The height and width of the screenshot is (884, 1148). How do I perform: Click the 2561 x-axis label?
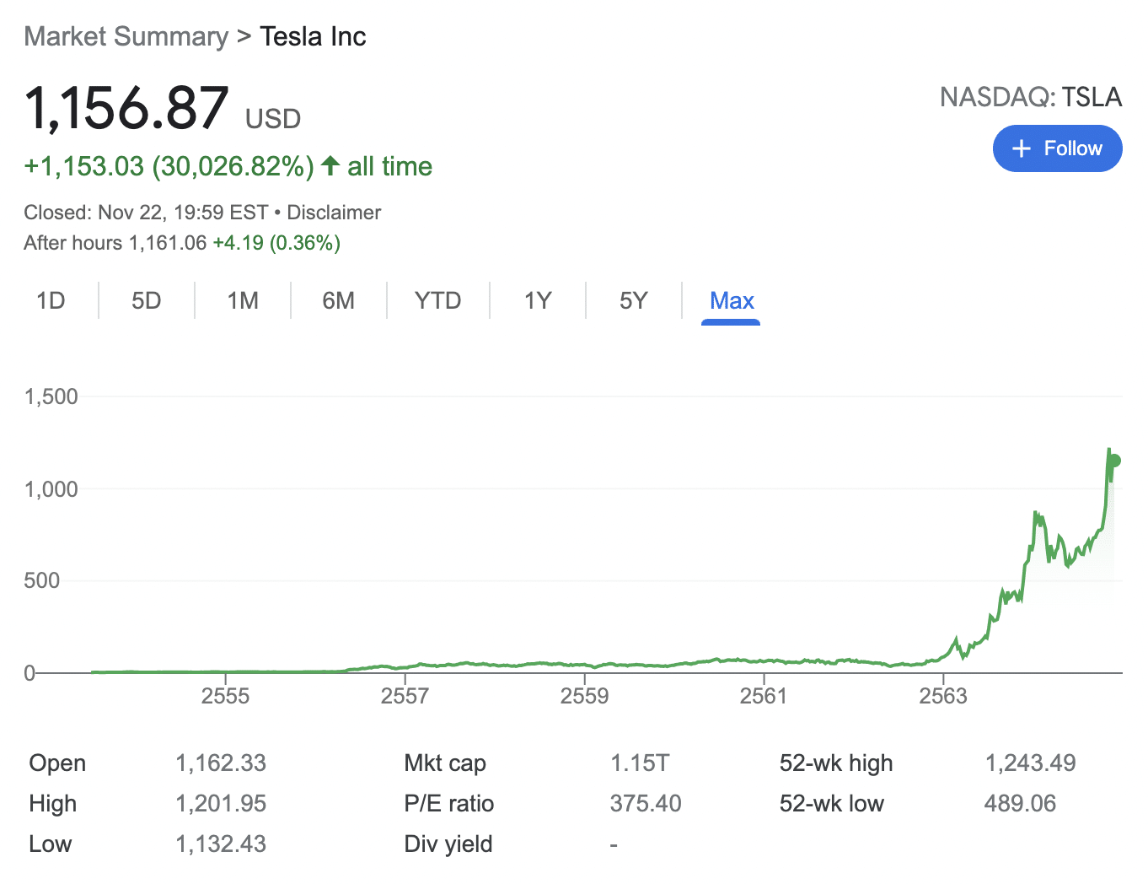764,696
